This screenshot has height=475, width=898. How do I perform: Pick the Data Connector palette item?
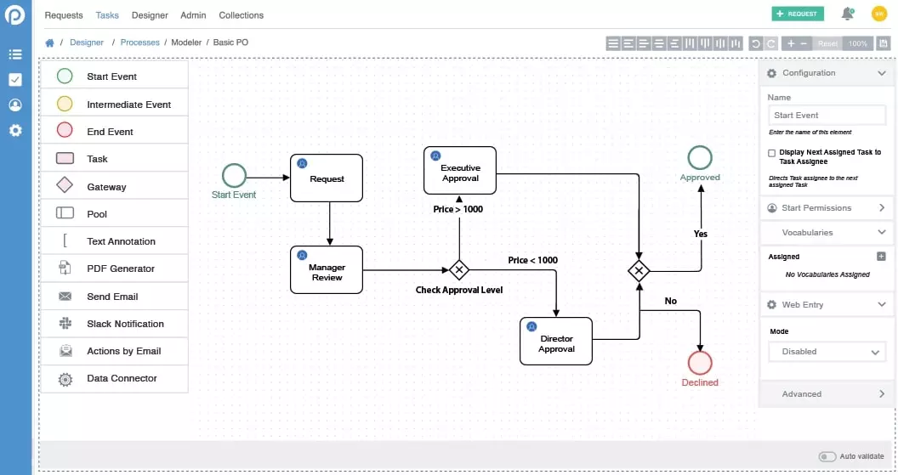(x=115, y=378)
